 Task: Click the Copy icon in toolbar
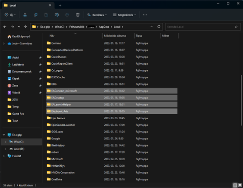pyautogui.click(x=35, y=15)
